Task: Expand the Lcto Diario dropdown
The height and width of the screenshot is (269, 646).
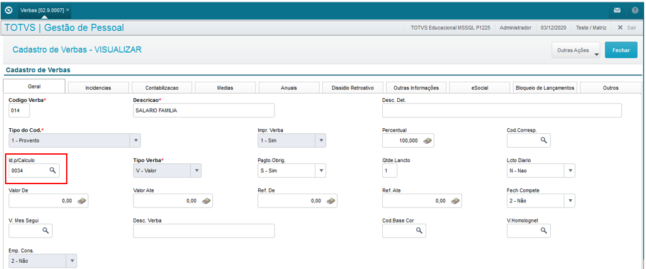Action: [570, 170]
